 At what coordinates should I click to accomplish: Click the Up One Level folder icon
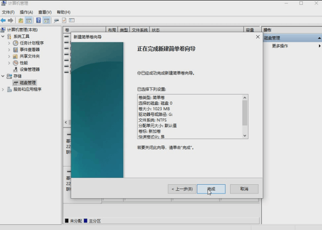(x=21, y=20)
